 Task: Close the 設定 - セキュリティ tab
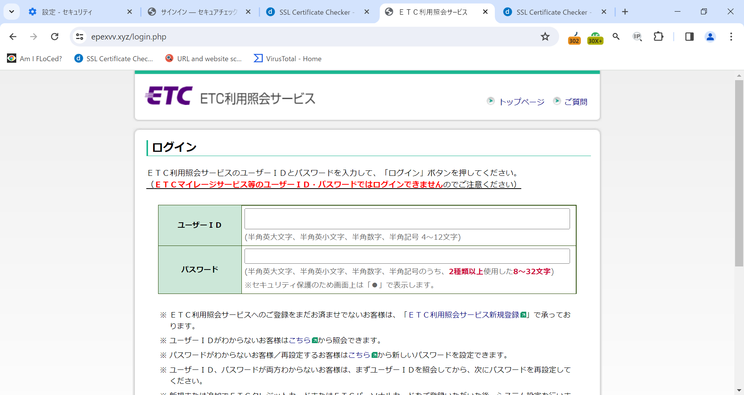click(x=129, y=12)
